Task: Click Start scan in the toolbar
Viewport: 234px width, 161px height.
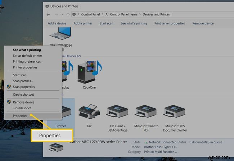Action: 106,23
